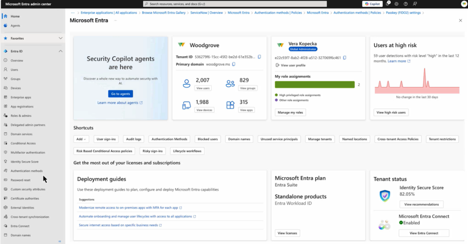Open Delegated admin partners in sidebar

point(28,125)
